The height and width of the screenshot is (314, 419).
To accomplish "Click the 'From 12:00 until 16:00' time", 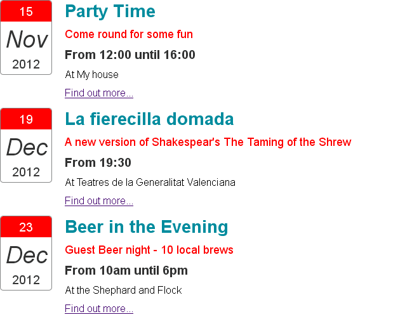I will [130, 55].
